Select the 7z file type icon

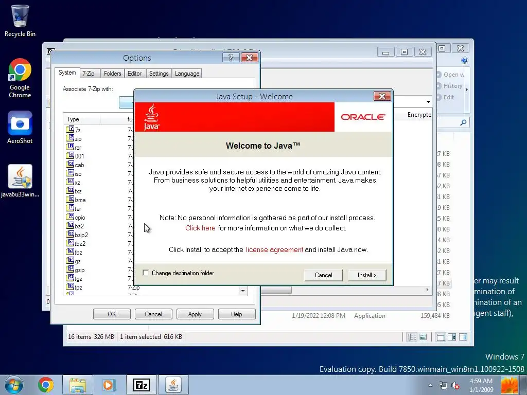[x=70, y=129]
